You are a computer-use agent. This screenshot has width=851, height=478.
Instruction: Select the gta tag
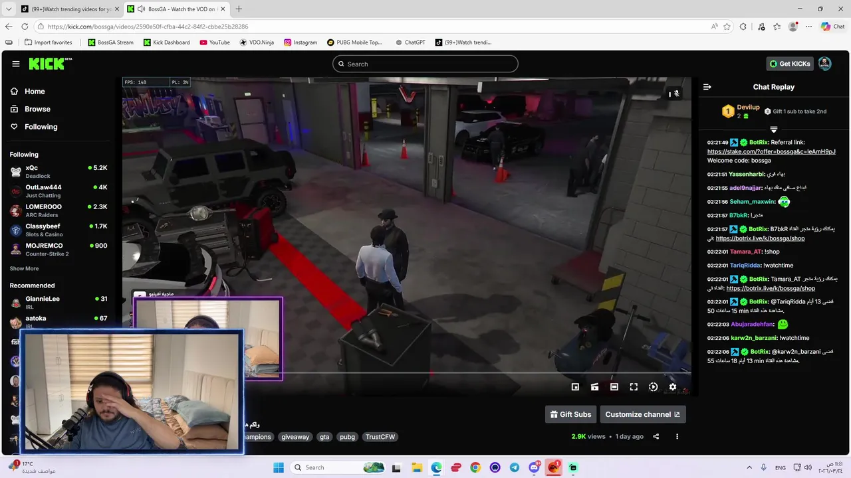(x=324, y=437)
